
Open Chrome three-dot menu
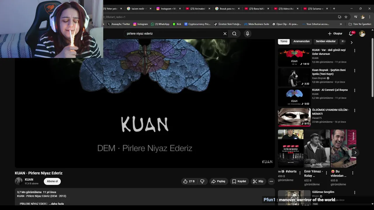point(370,17)
